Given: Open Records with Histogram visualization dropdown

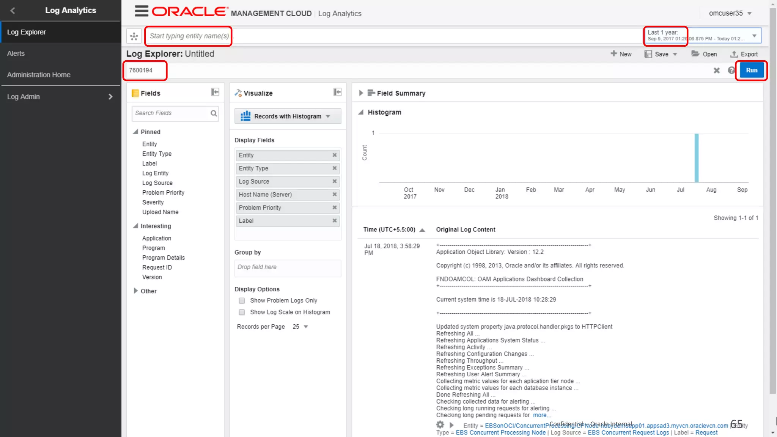Looking at the screenshot, I should click(x=328, y=116).
